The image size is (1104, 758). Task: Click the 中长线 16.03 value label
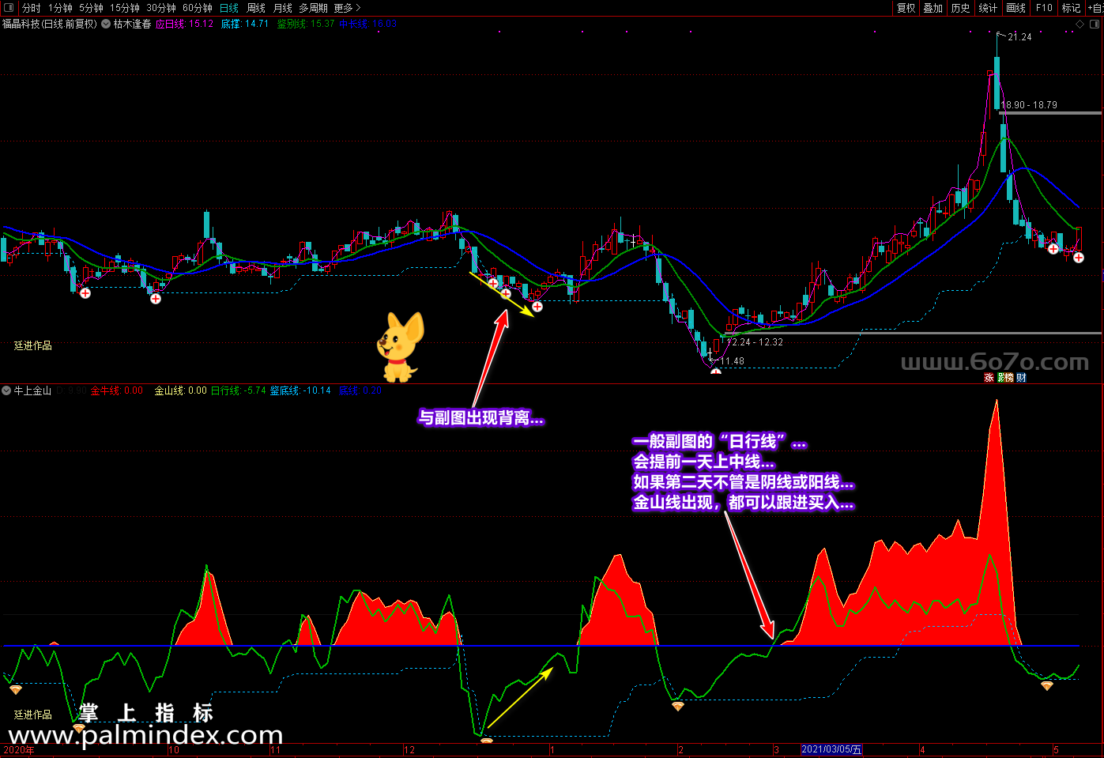[x=368, y=24]
